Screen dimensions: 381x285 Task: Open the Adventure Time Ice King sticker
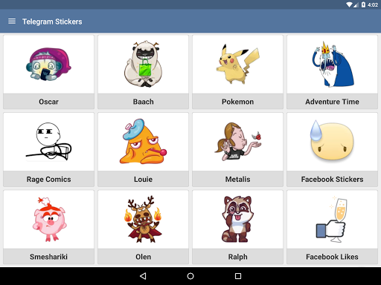pyautogui.click(x=332, y=65)
